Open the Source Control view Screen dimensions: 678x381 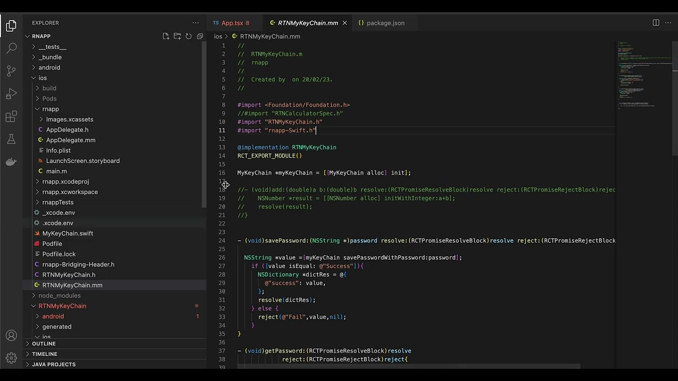coord(11,71)
